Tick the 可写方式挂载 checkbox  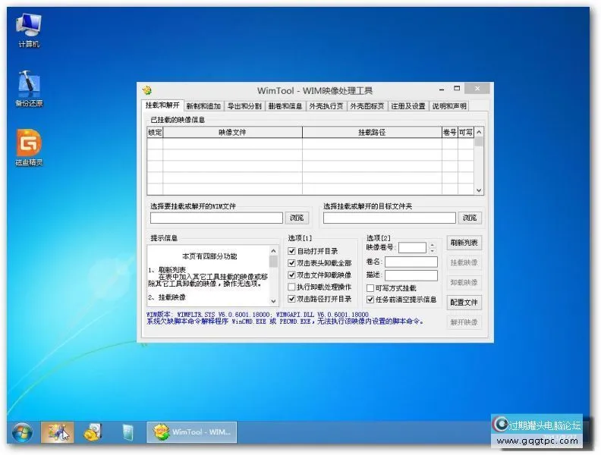point(370,288)
